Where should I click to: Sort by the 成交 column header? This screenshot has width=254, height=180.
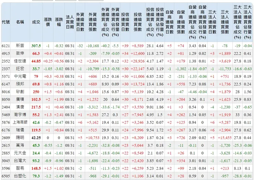click(36, 22)
